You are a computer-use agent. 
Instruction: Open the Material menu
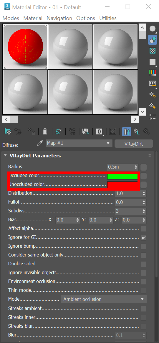33,18
